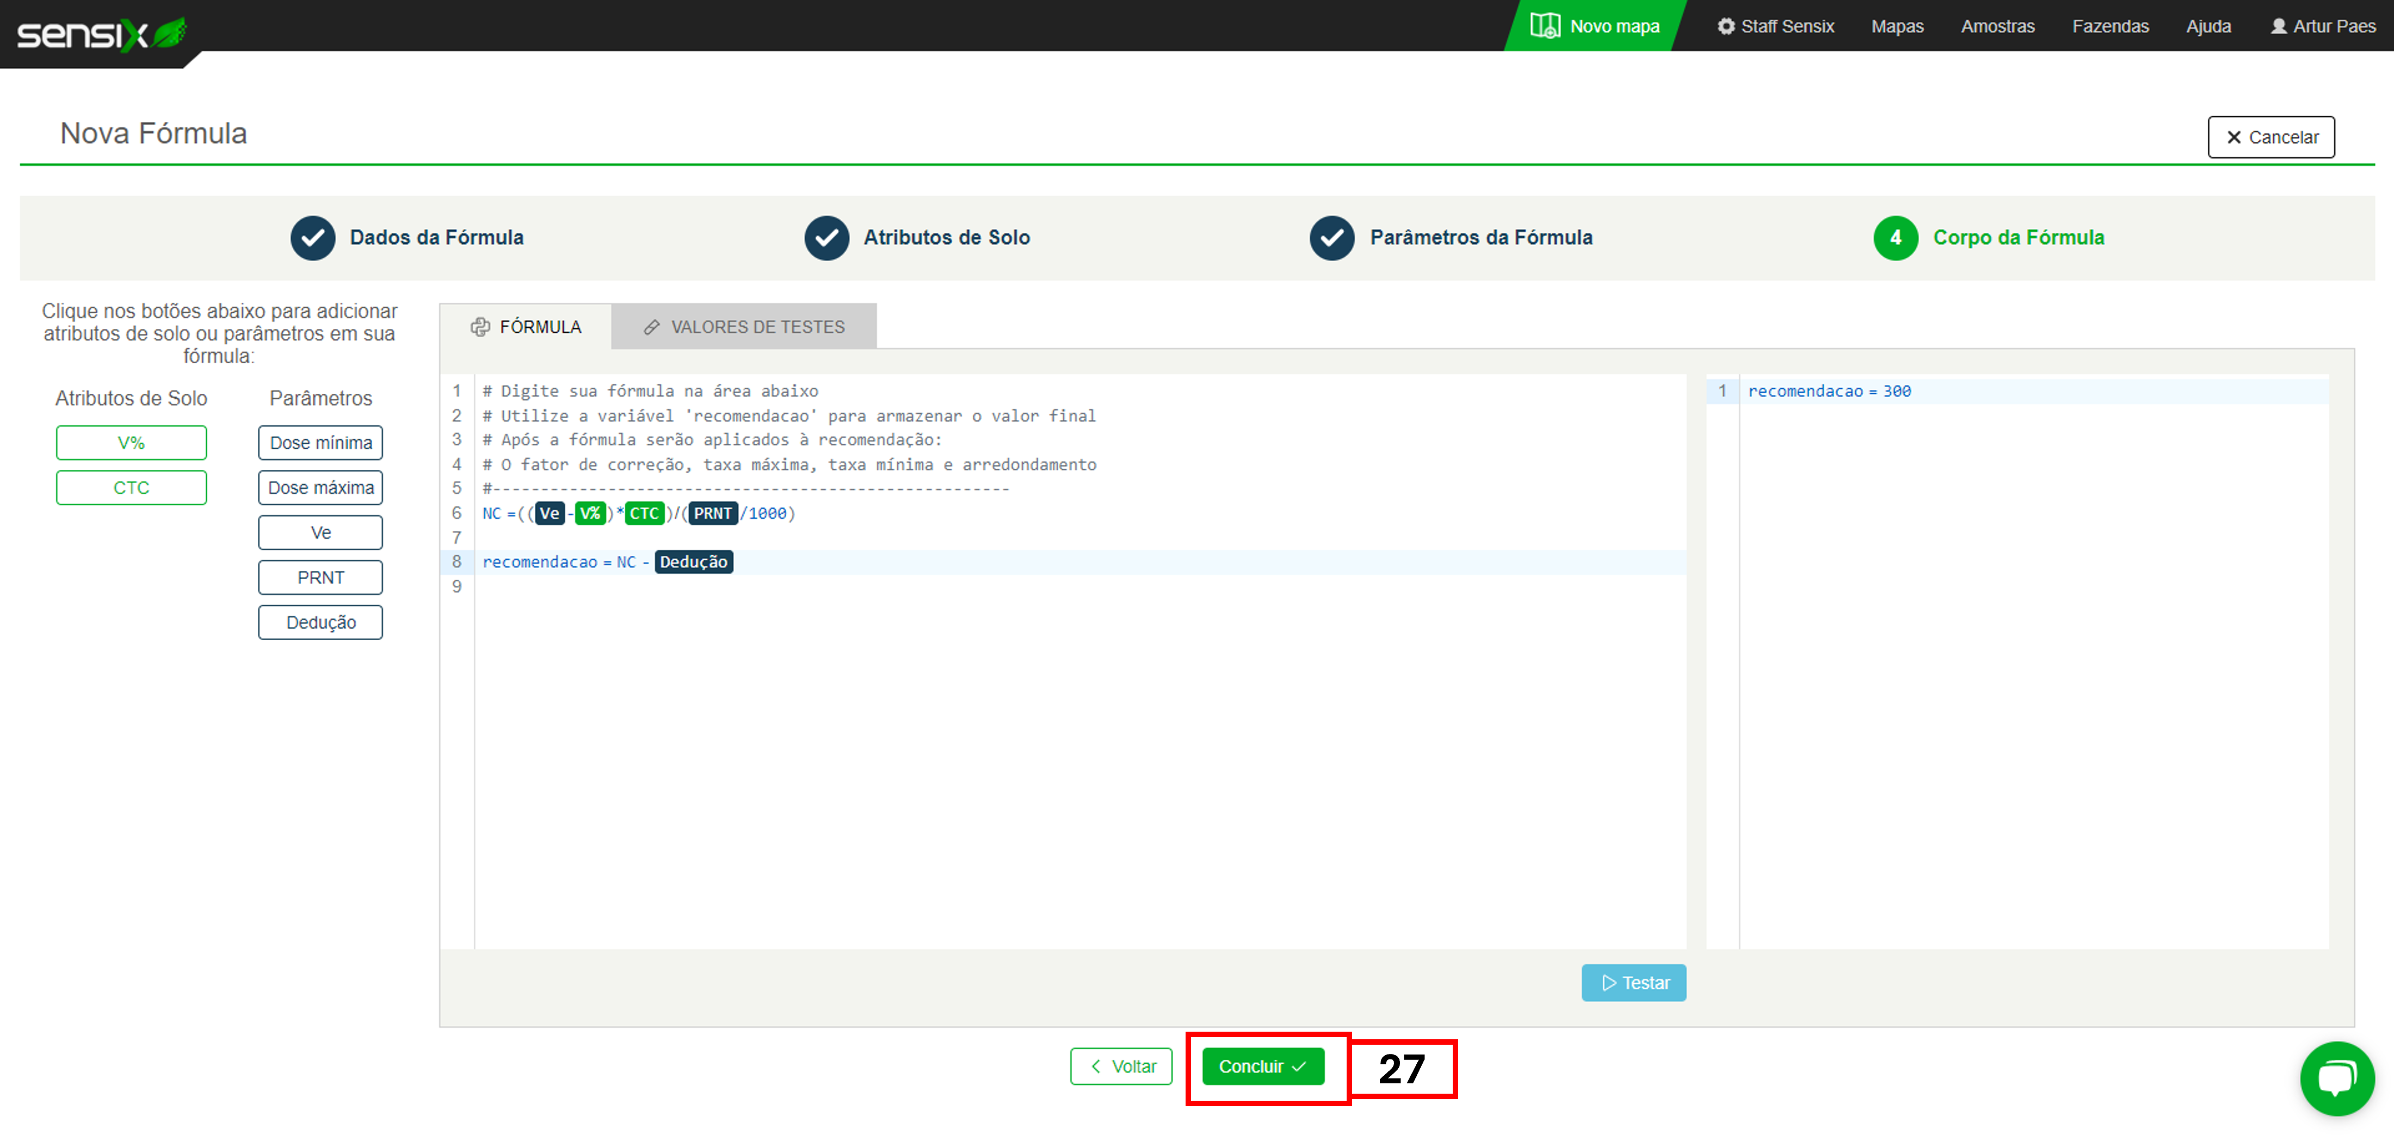The width and height of the screenshot is (2394, 1135).
Task: Click the Dados da Fórmula checkmark step
Action: pos(312,238)
